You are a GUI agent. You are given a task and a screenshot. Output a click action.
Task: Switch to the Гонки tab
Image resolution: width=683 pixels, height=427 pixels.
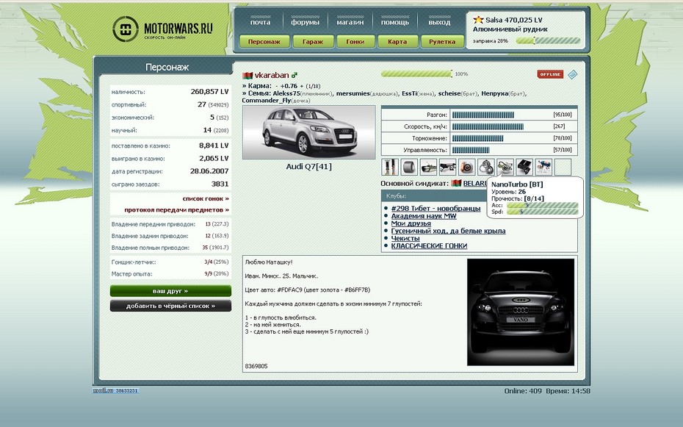pyautogui.click(x=355, y=41)
